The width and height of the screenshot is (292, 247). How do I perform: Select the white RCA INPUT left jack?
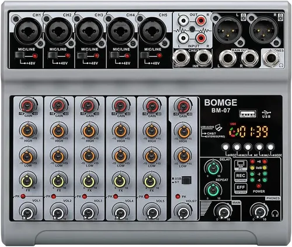click(x=183, y=38)
